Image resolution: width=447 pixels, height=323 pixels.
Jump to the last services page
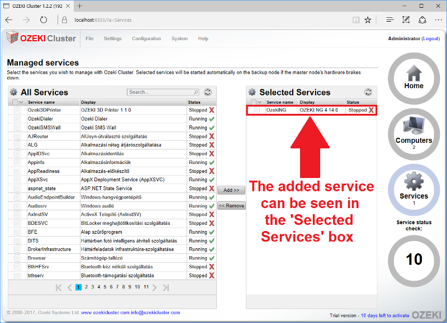[x=166, y=288]
